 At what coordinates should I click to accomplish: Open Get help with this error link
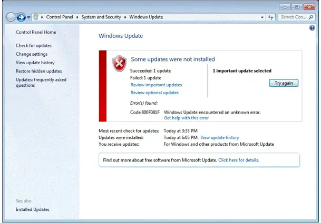click(186, 118)
